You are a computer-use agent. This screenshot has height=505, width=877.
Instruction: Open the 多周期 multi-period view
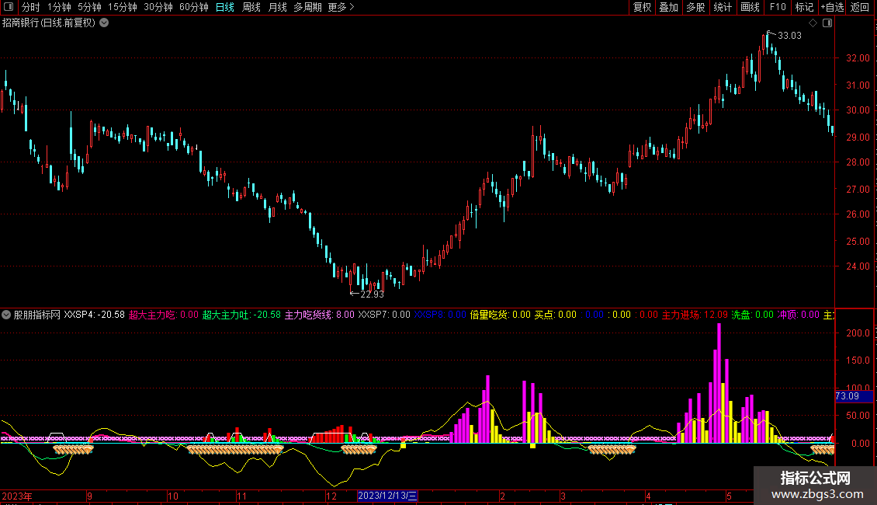click(307, 8)
